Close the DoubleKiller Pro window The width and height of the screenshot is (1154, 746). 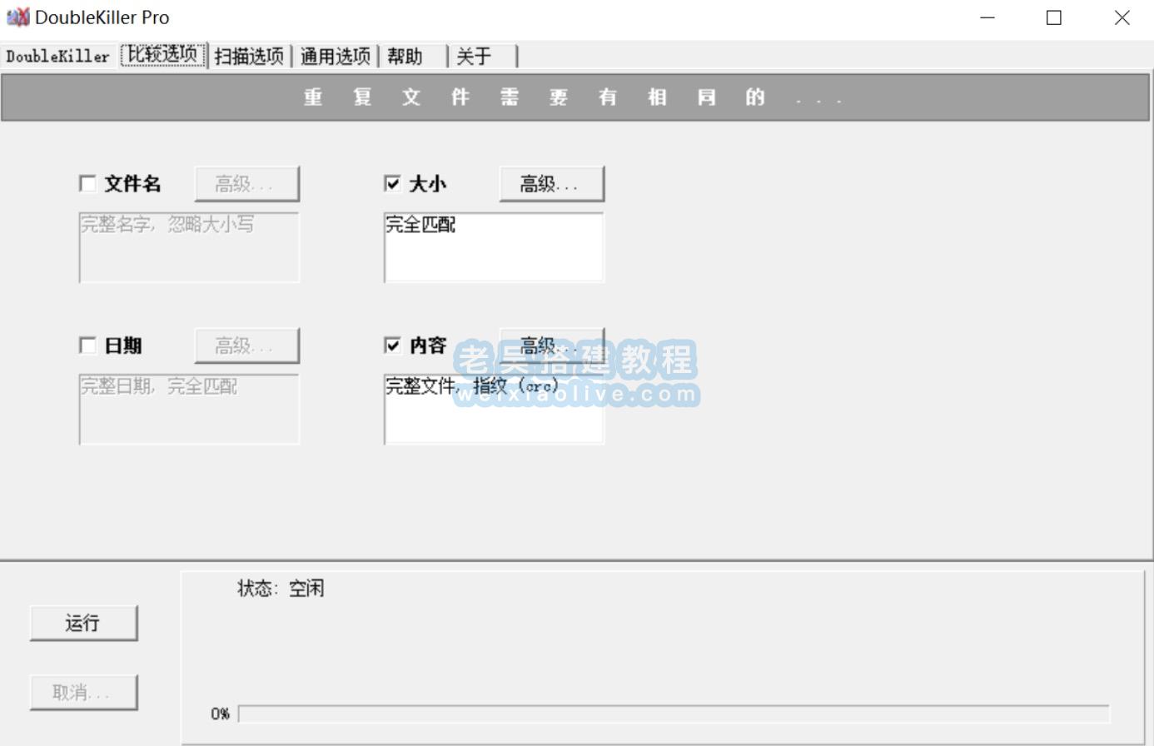(x=1122, y=17)
